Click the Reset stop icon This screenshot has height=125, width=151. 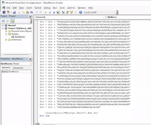54,12
